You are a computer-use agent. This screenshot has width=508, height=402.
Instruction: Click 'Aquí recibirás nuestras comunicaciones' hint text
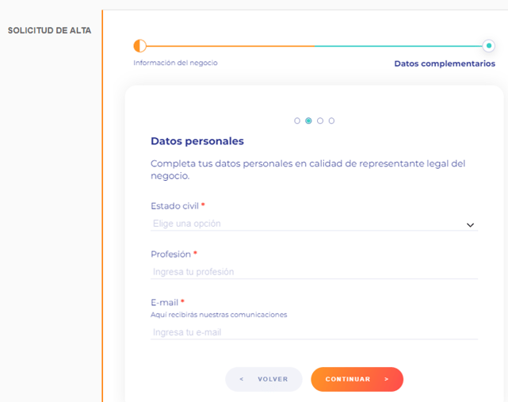[x=219, y=315]
